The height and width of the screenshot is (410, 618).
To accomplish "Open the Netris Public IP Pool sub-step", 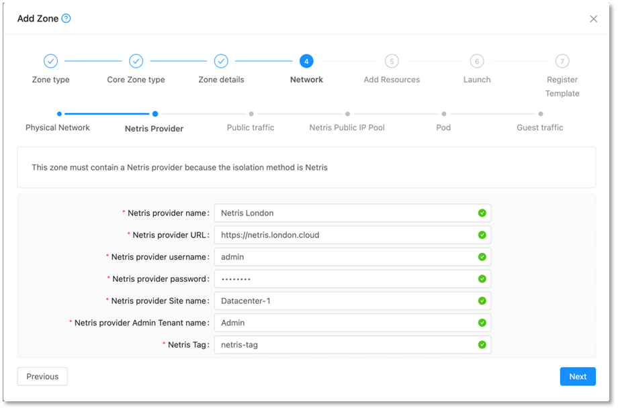I will click(347, 127).
